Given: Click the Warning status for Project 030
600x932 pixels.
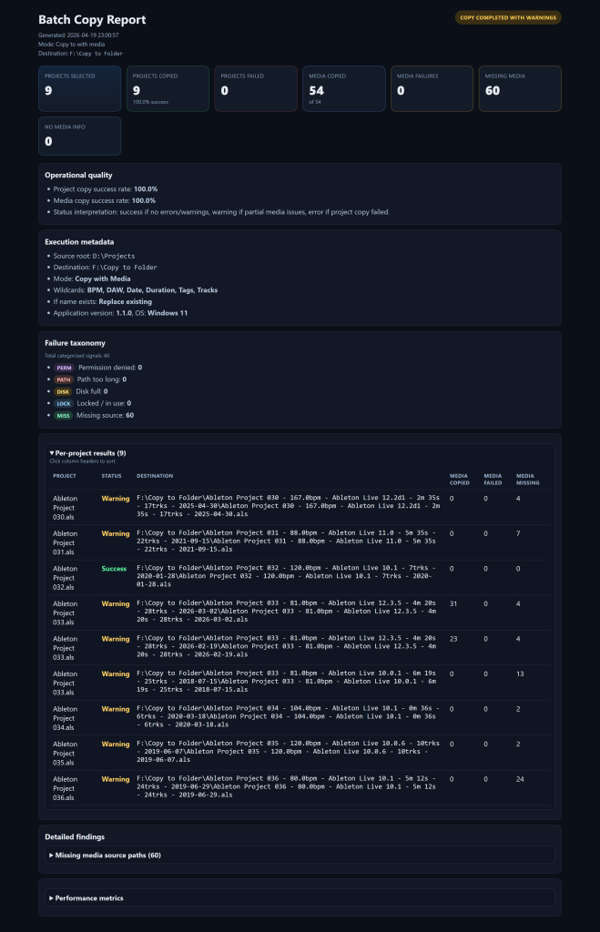Looking at the screenshot, I should tap(115, 498).
